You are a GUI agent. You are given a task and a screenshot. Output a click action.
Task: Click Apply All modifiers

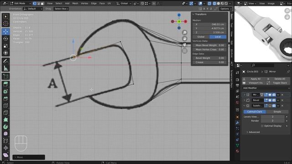pyautogui.click(x=254, y=79)
